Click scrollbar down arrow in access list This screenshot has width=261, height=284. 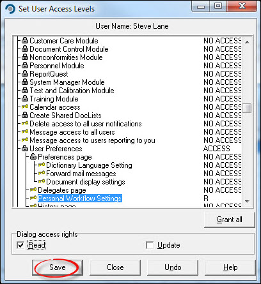(x=248, y=201)
